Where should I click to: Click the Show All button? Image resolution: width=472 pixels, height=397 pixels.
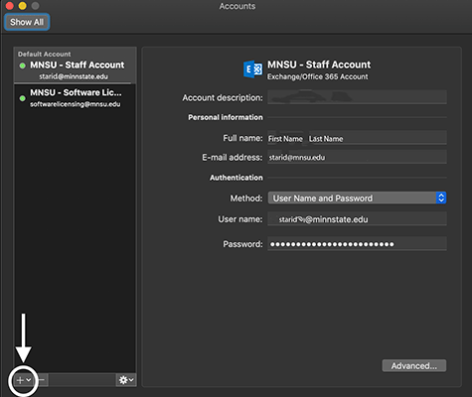[27, 22]
